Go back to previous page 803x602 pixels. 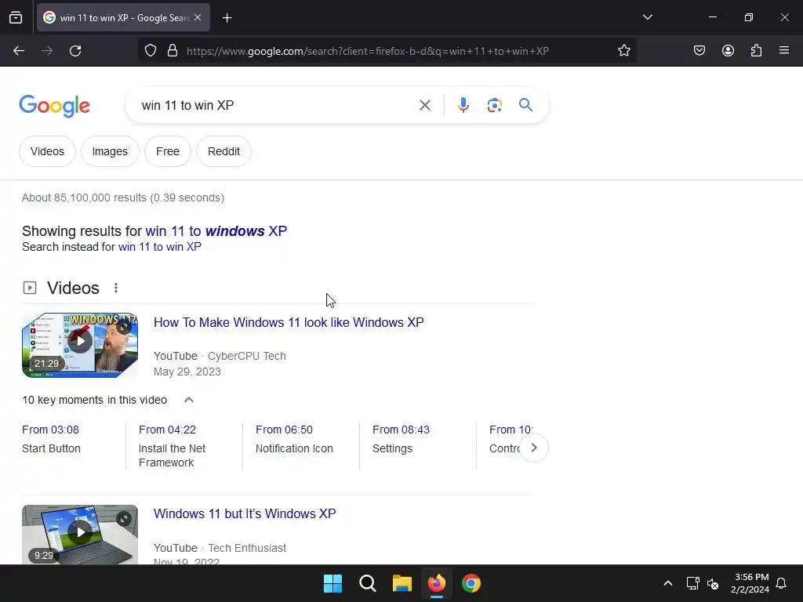[19, 51]
